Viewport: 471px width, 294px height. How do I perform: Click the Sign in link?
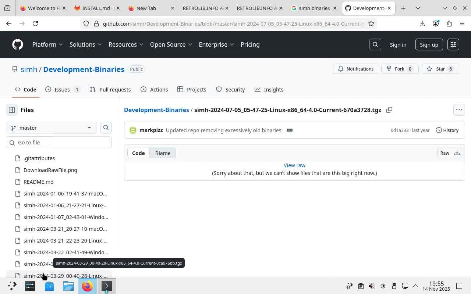tap(398, 44)
